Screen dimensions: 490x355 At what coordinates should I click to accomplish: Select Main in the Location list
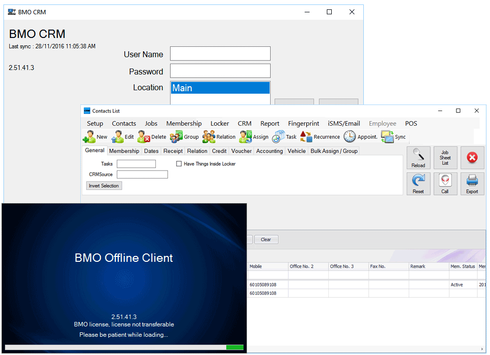click(x=220, y=88)
